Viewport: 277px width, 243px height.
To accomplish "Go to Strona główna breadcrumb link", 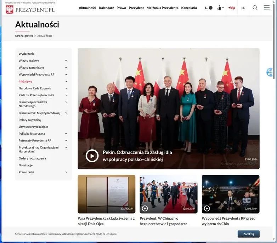I will pyautogui.click(x=24, y=36).
